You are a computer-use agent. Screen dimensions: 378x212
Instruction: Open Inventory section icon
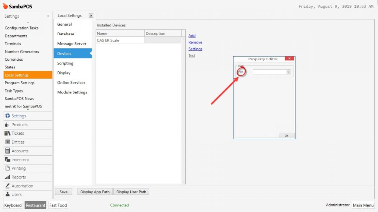click(7, 159)
